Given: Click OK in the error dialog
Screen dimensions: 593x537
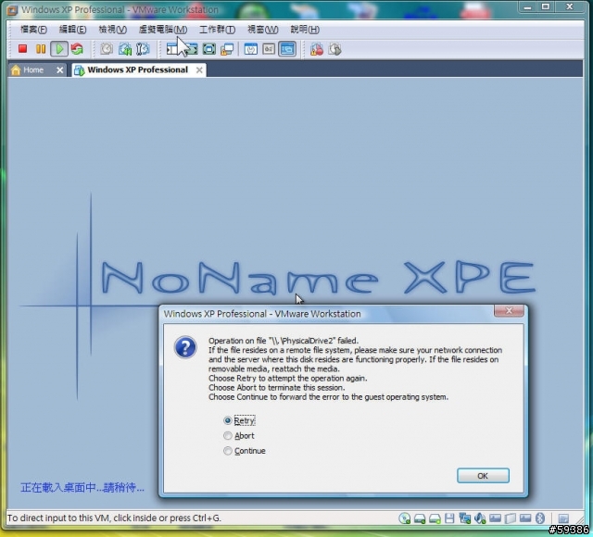Looking at the screenshot, I should [x=483, y=475].
